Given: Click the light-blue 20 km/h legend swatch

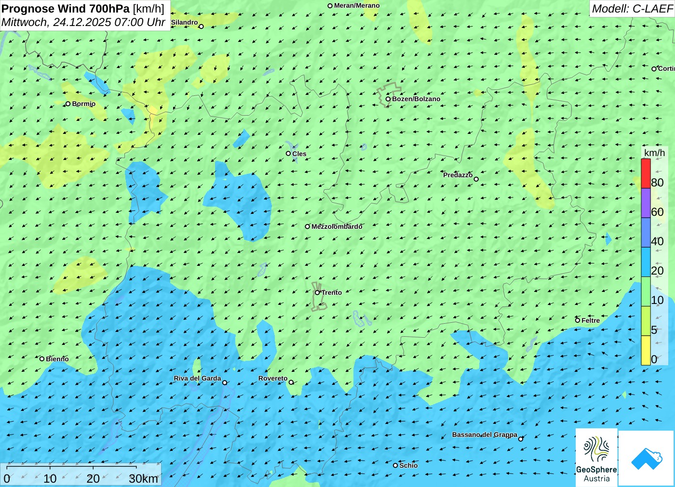Looking at the screenshot, I should point(646,262).
